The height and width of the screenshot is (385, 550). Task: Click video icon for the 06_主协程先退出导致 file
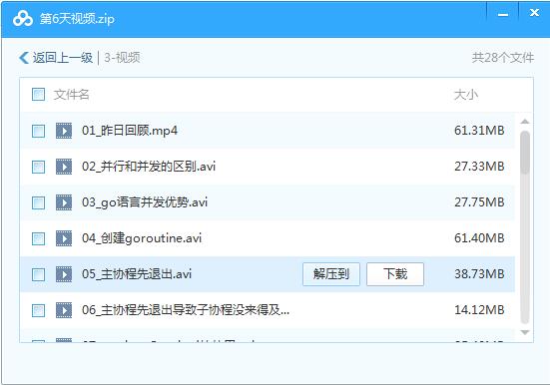pyautogui.click(x=64, y=310)
